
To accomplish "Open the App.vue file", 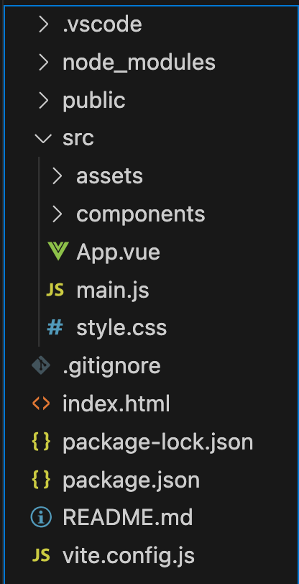I will point(118,252).
